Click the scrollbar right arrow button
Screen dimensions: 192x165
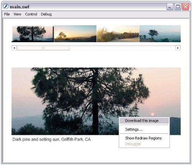tap(178, 48)
